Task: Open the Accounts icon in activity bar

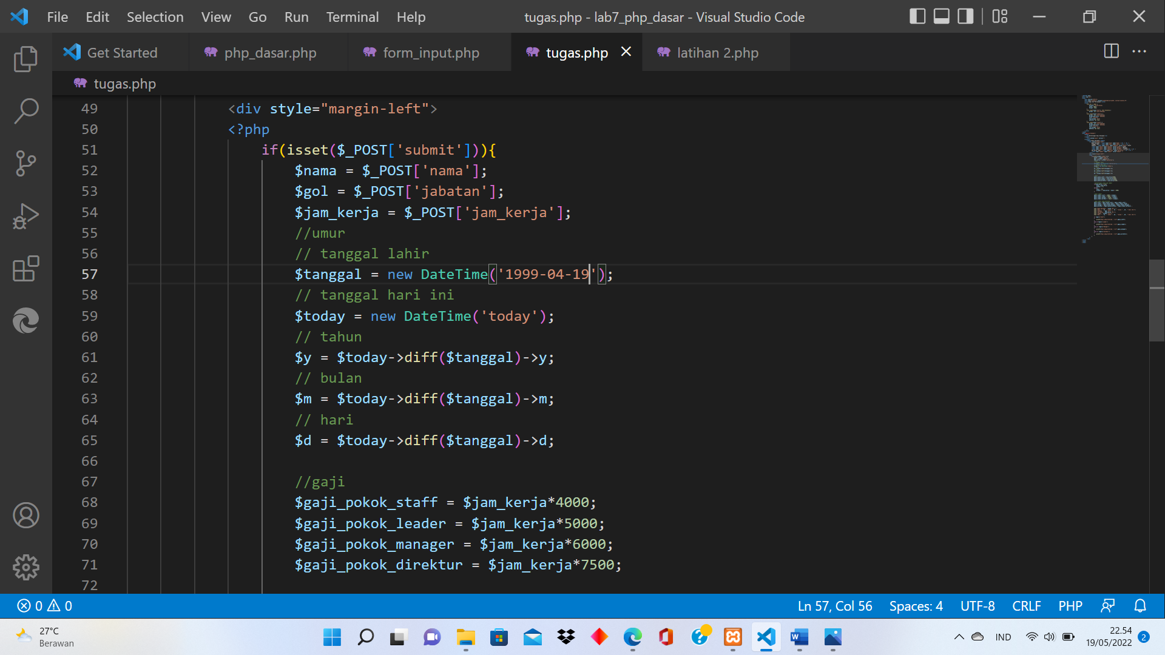Action: (25, 515)
